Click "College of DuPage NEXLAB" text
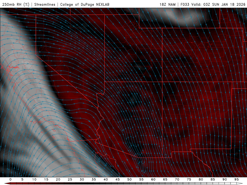The height and width of the screenshot is (185, 247). pos(85,4)
